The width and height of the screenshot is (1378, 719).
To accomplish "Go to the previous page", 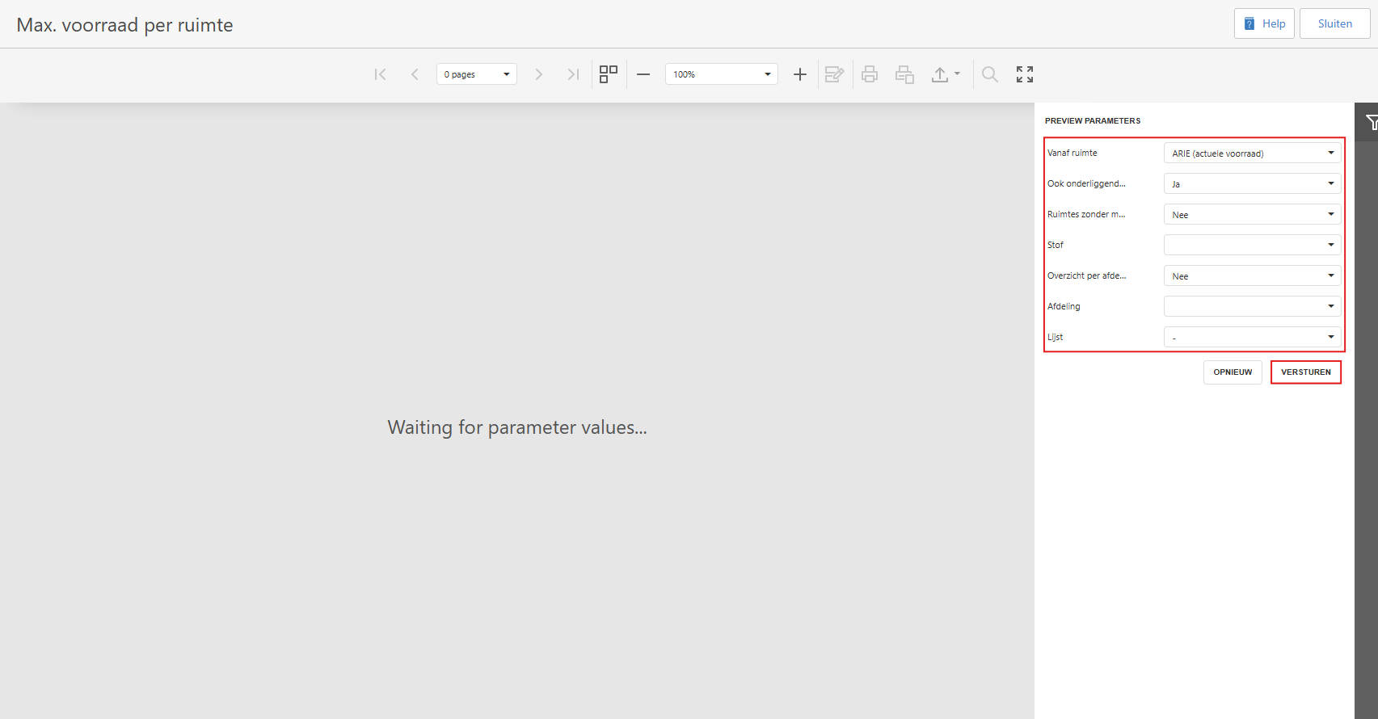I will coord(415,74).
